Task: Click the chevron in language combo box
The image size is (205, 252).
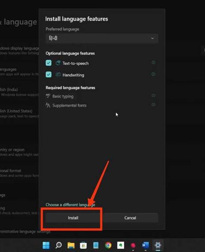Action: (152, 38)
